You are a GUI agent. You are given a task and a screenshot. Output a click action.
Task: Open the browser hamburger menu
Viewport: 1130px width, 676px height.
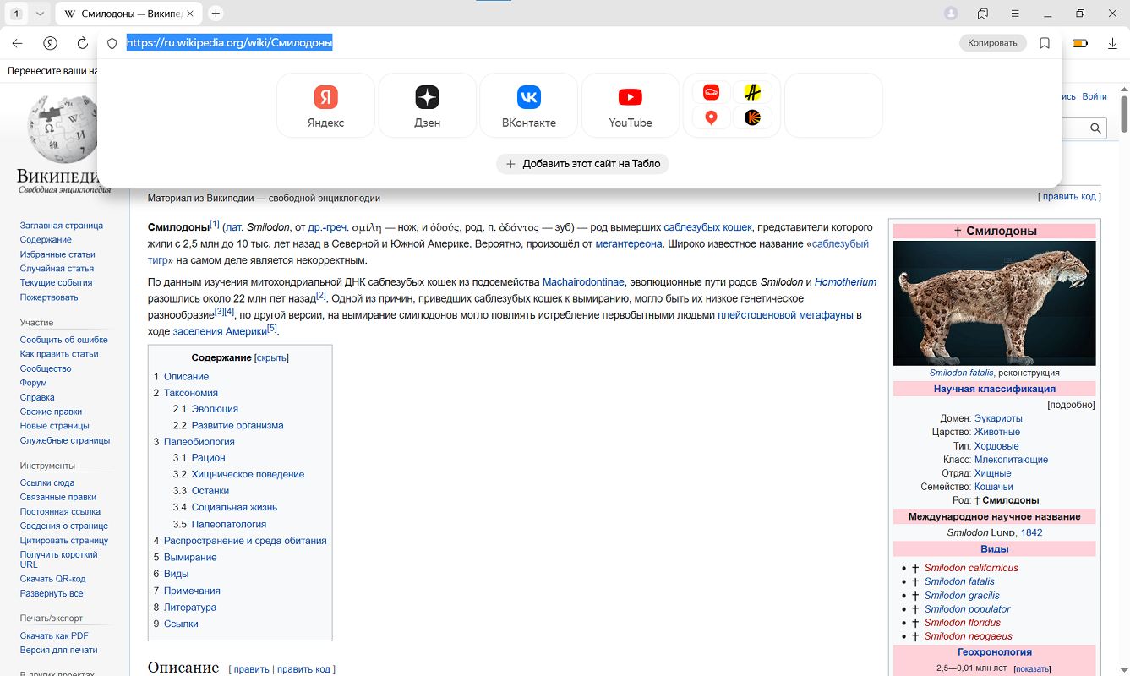(1015, 14)
